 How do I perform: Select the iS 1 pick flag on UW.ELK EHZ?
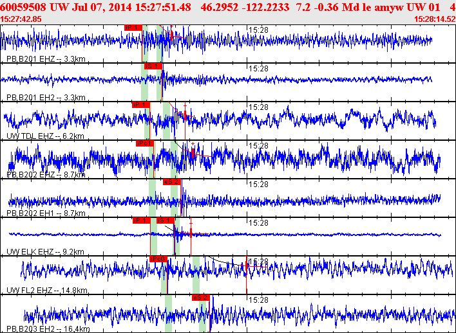[166, 221]
